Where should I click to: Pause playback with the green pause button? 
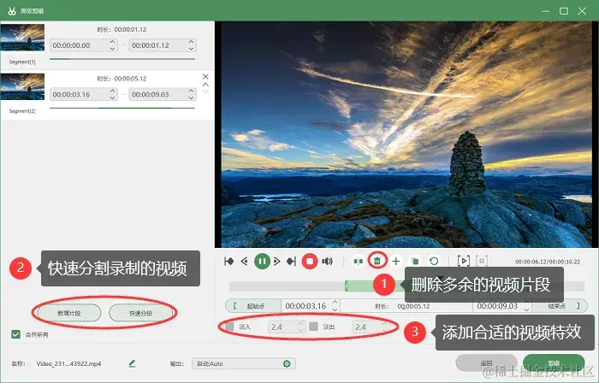click(x=262, y=262)
